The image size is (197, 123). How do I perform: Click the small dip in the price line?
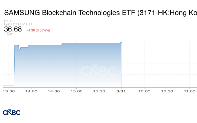click(x=20, y=49)
